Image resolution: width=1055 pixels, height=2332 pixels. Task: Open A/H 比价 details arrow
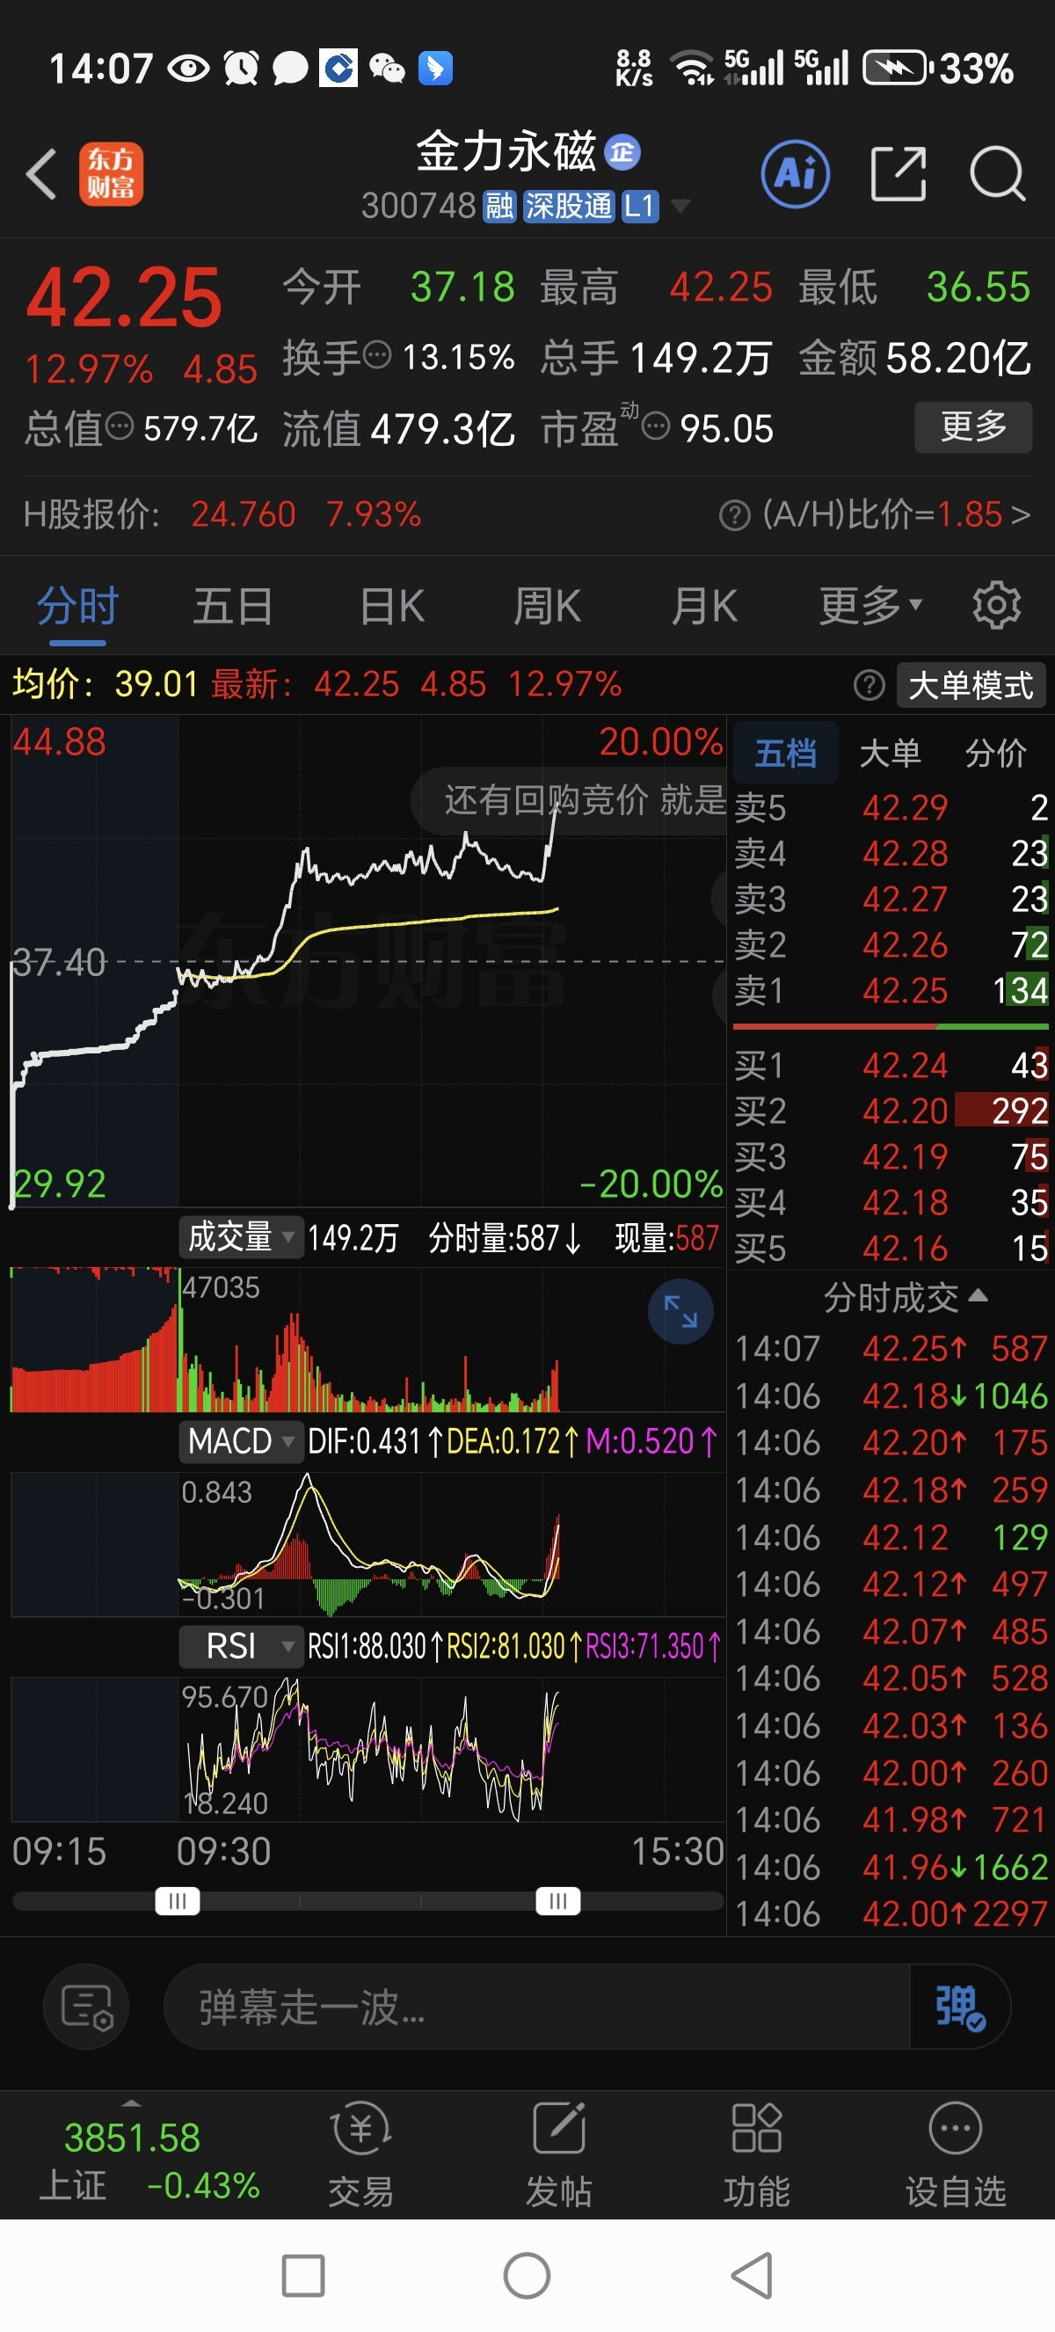pyautogui.click(x=1020, y=515)
